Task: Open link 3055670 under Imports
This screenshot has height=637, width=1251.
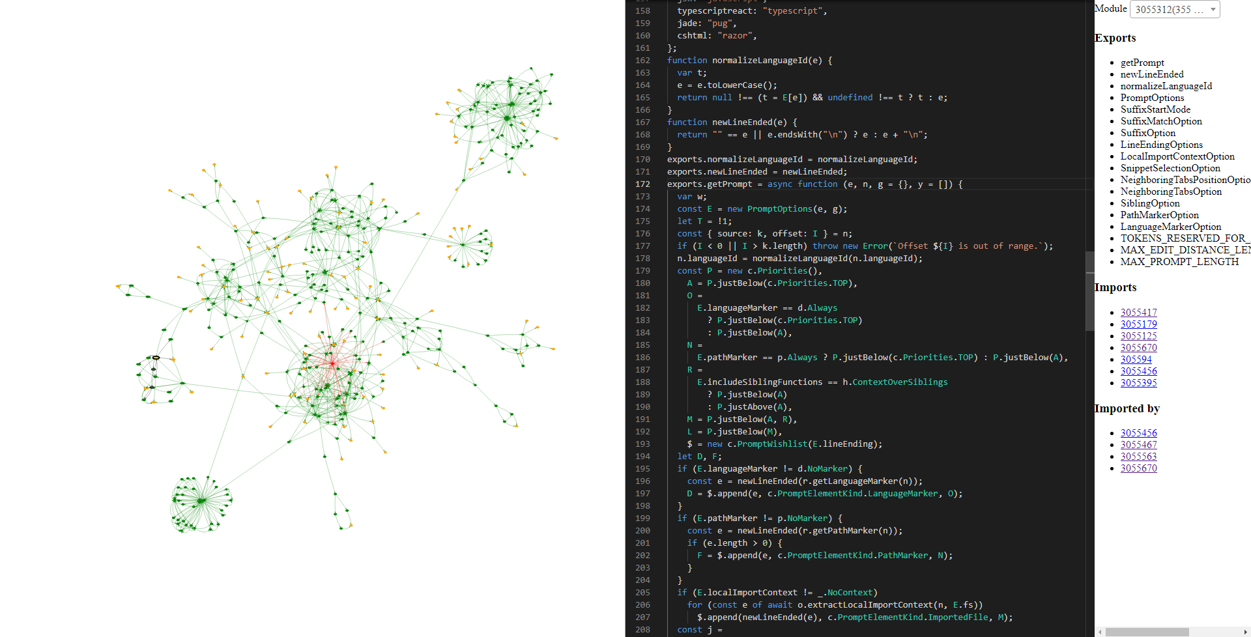Action: (x=1138, y=348)
